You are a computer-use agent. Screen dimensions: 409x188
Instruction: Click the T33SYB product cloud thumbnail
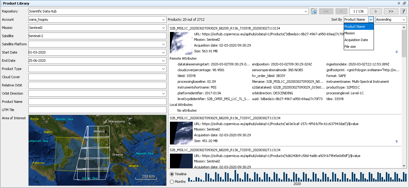[x=181, y=43]
